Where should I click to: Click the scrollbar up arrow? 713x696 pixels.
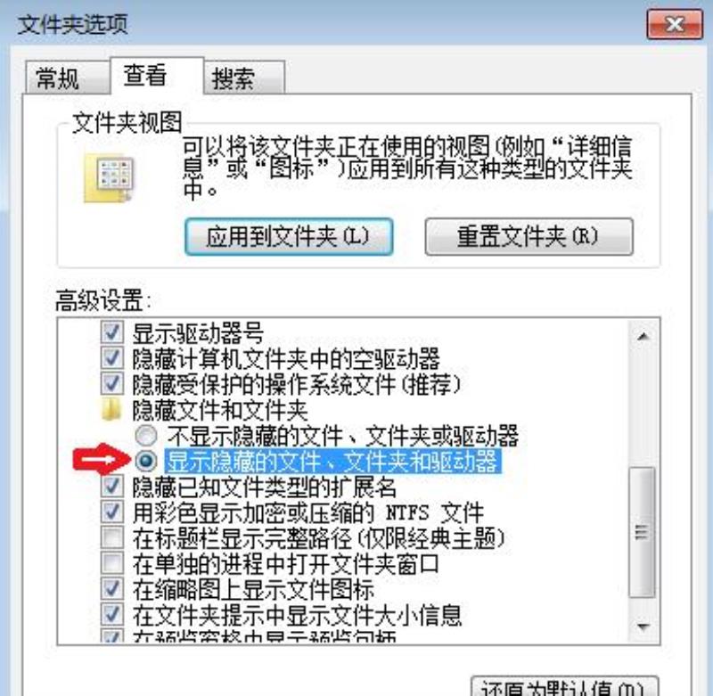643,336
